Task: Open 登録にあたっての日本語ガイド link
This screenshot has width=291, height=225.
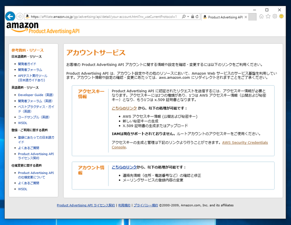Action: click(36, 140)
